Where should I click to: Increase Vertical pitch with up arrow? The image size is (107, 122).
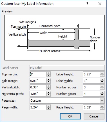tap(48, 86)
